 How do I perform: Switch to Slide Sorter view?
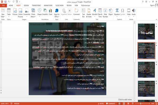[124, 104]
